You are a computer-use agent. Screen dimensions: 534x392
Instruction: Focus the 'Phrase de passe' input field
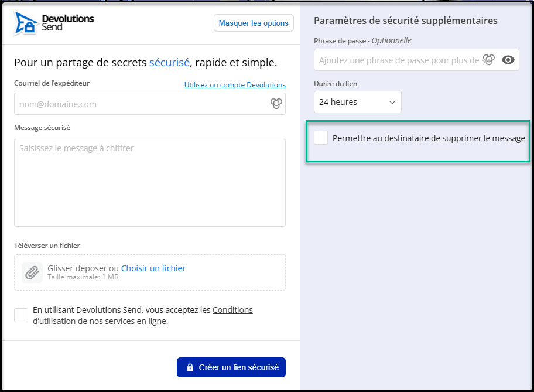coord(398,59)
